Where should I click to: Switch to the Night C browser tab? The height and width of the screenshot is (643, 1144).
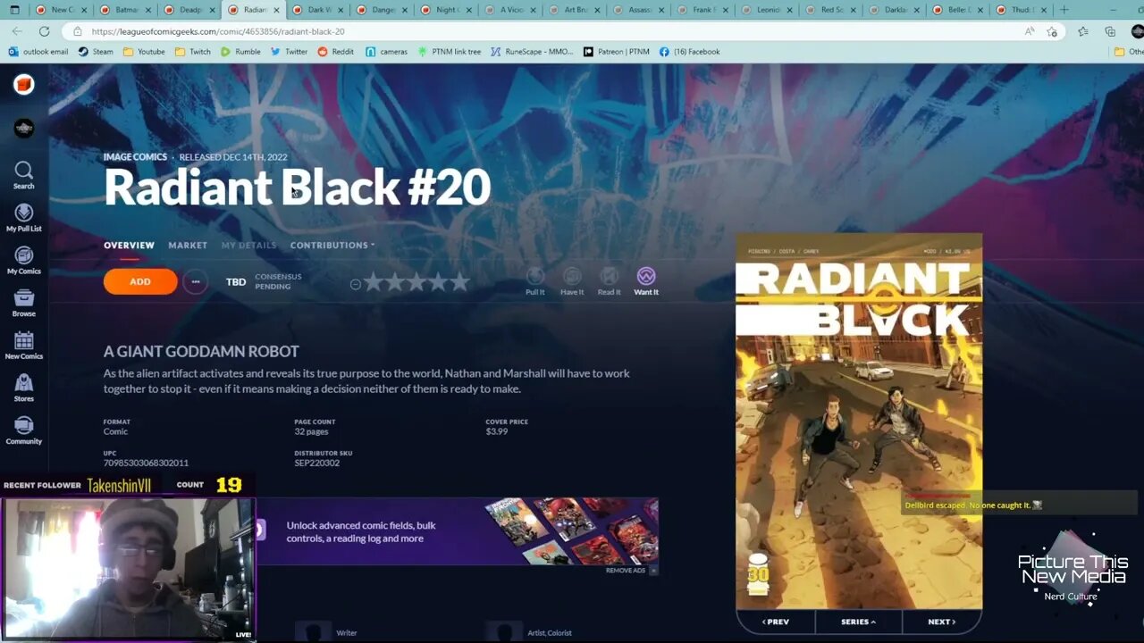(x=446, y=10)
